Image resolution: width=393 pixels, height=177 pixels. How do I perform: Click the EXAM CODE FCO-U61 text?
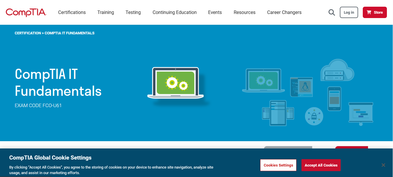tap(38, 105)
